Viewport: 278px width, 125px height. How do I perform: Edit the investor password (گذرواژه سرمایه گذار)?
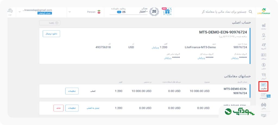click(x=201, y=58)
